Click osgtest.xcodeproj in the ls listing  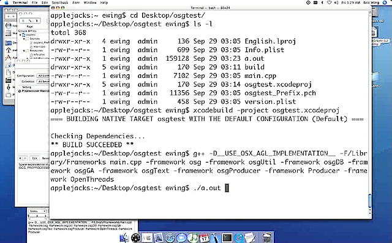tap(278, 85)
